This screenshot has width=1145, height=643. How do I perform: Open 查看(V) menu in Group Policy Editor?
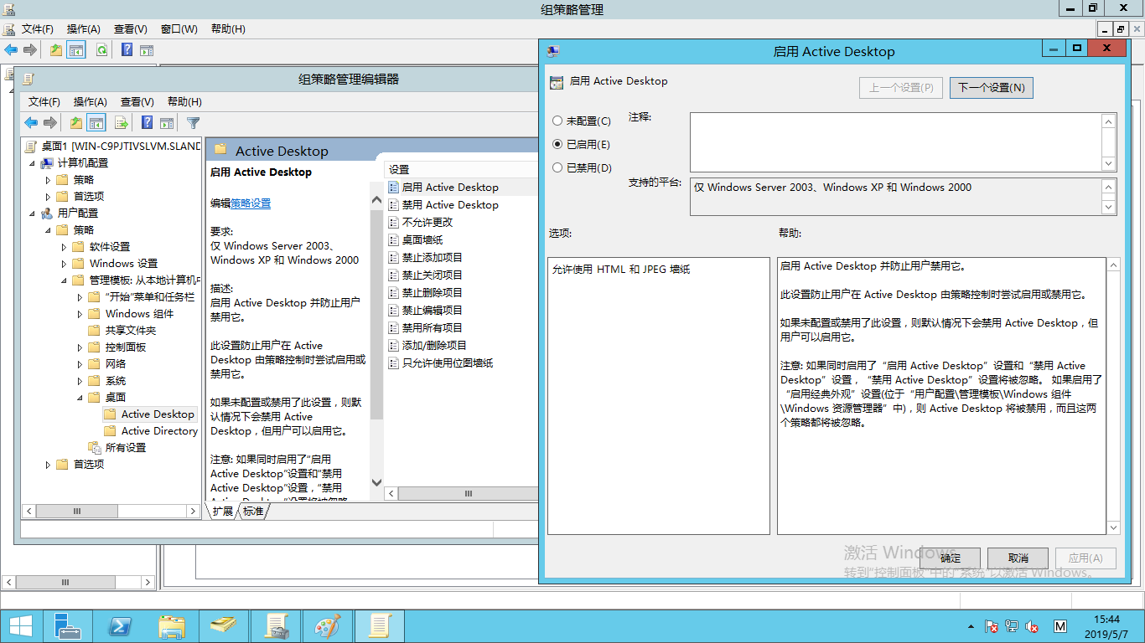137,102
